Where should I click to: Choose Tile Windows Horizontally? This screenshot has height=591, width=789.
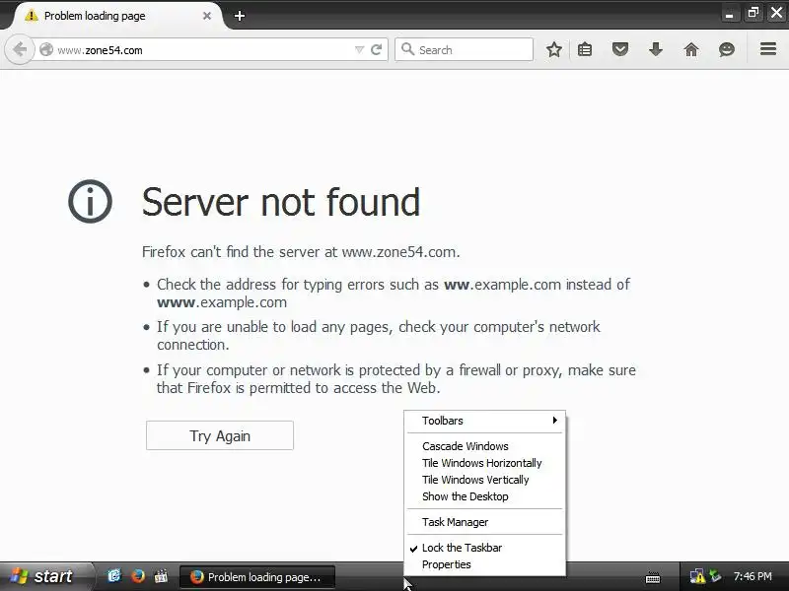click(x=485, y=463)
